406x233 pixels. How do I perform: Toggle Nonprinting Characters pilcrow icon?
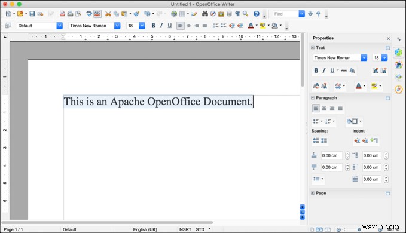coord(237,14)
